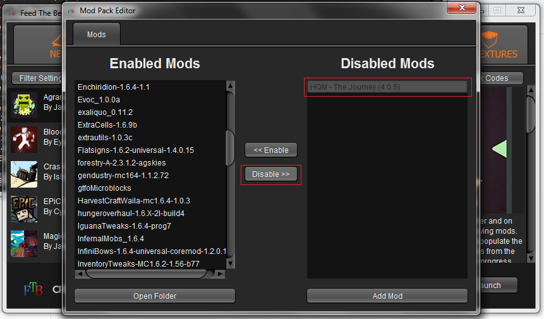This screenshot has width=544, height=319.
Task: Select extrautils-1.0.3c mod entry
Action: click(150, 138)
